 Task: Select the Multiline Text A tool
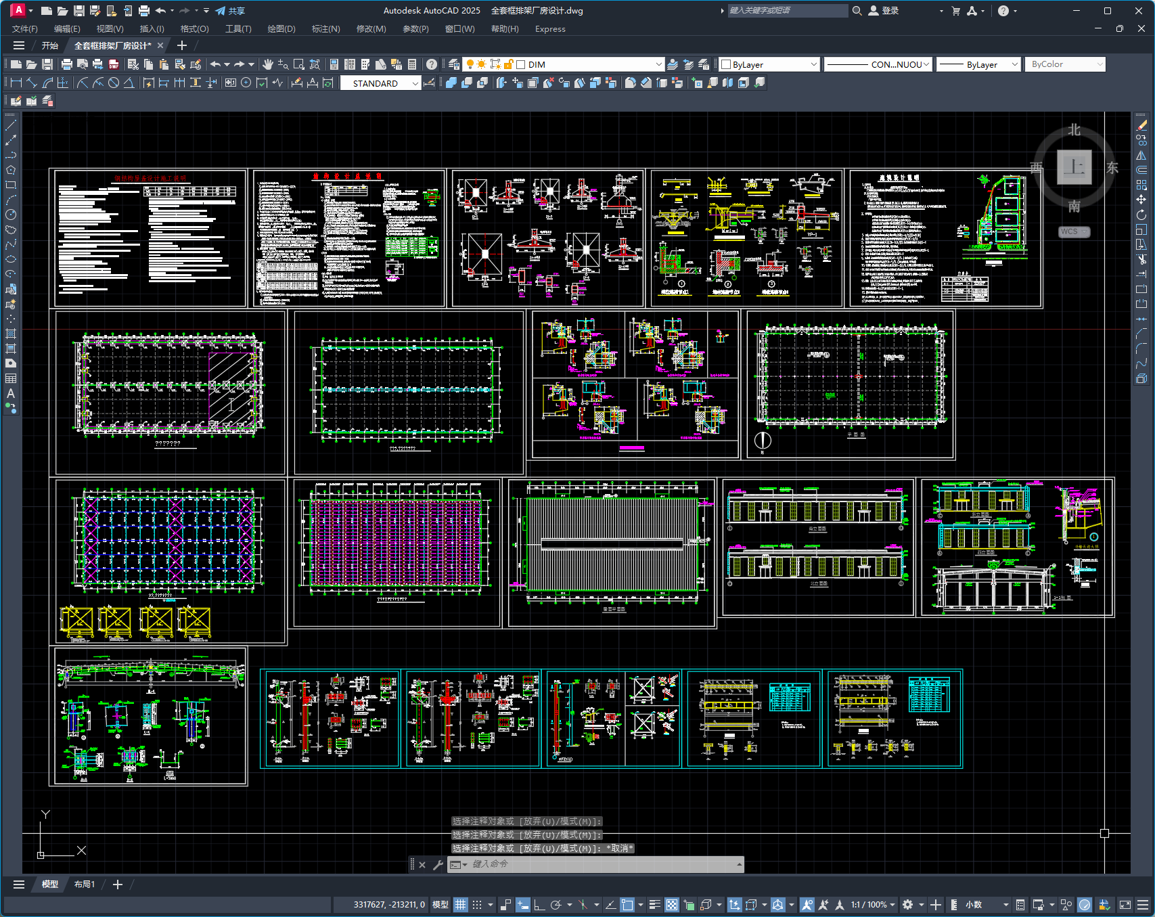tap(11, 393)
